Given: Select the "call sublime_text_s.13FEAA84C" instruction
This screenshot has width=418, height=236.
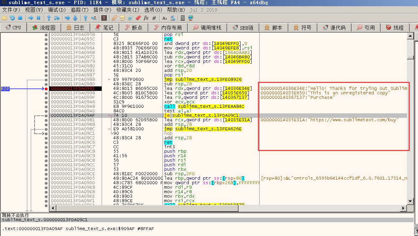Looking at the screenshot, I should 204,106.
